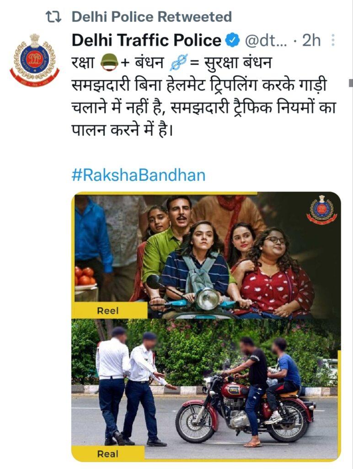Click the Real label tag

click(108, 454)
